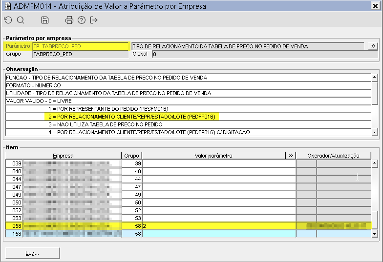Click Valor parâmetro cell for empresa 047
This screenshot has height=262, width=383.
tap(219, 187)
